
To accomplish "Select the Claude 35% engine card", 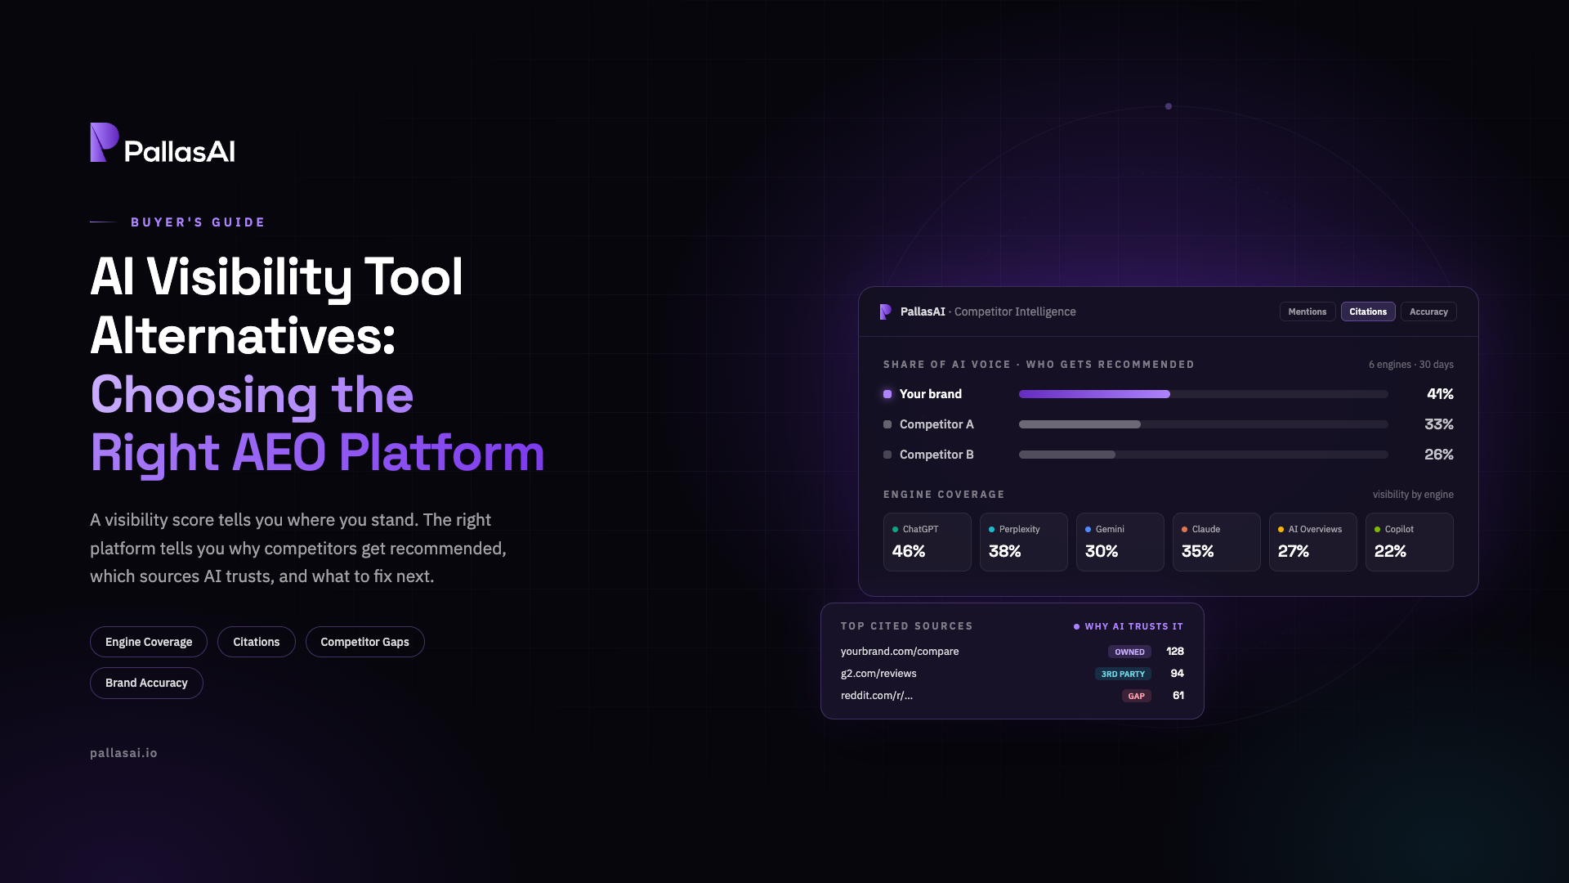I will coord(1217,542).
